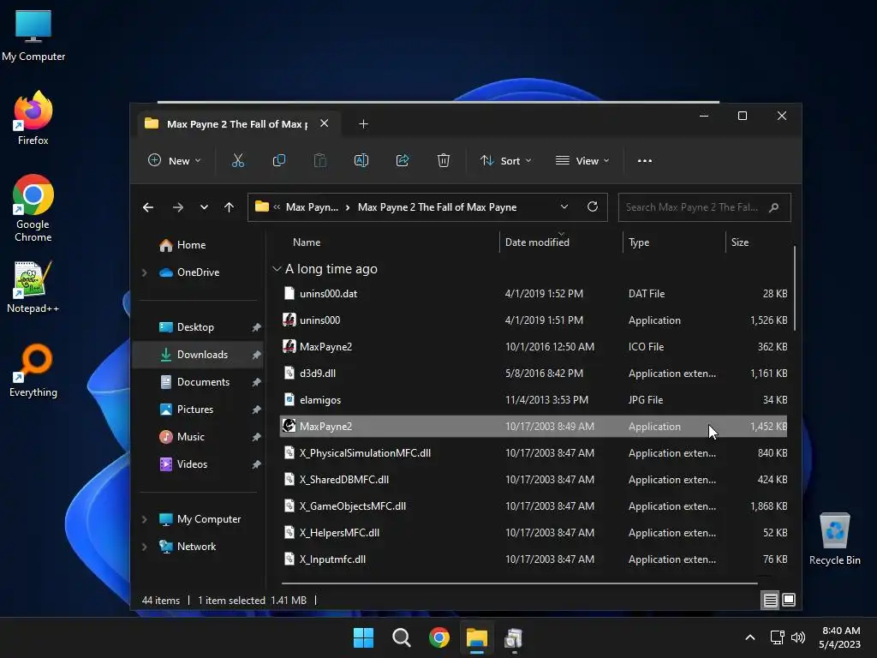
Task: Open Pictures in navigation pane
Action: 194,410
